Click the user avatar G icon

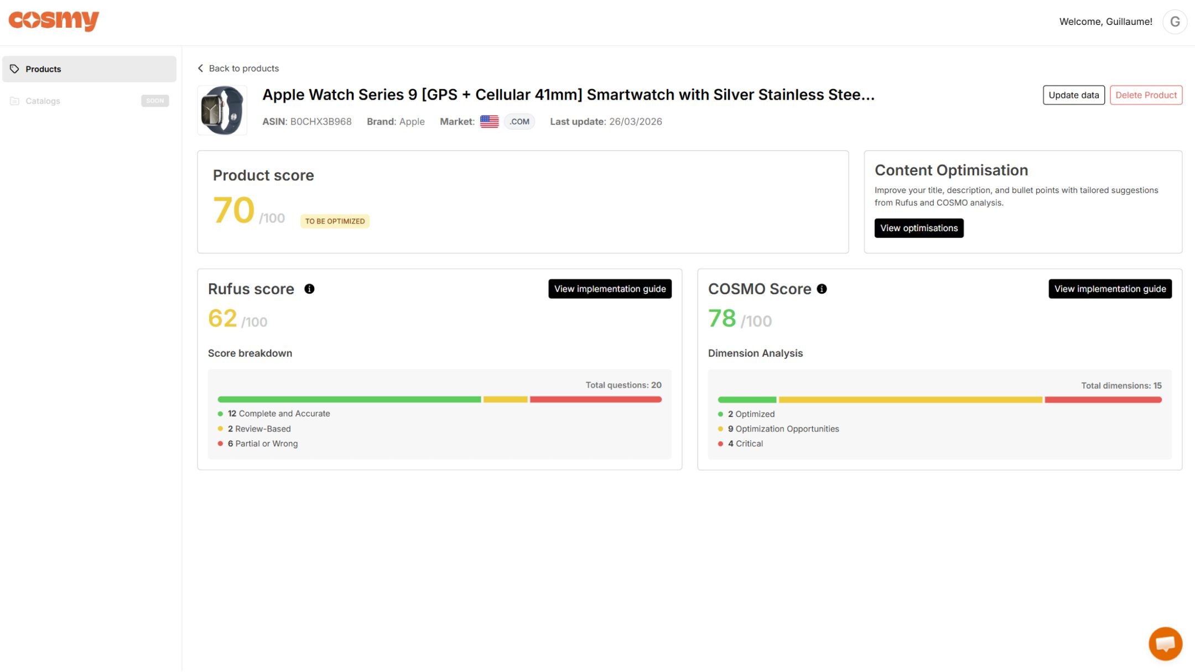(1175, 22)
